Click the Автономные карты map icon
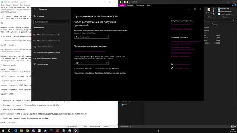This screenshot has width=237, height=133. 34,47
